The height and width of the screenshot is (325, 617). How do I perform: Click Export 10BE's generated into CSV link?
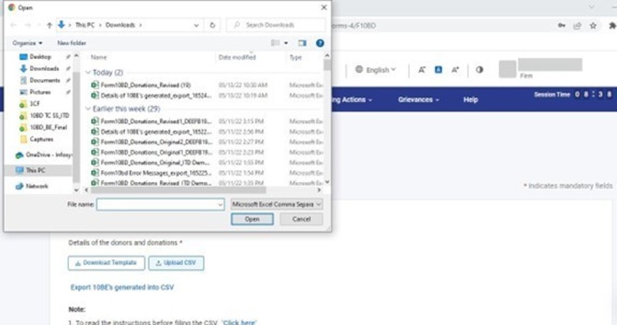coord(122,287)
